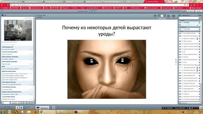
Task: Click the taskbar clock
Action: coord(196,112)
